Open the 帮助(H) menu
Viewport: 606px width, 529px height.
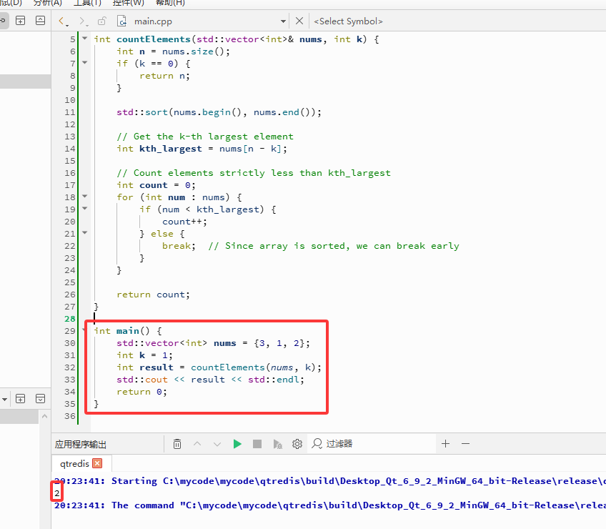[x=170, y=3]
